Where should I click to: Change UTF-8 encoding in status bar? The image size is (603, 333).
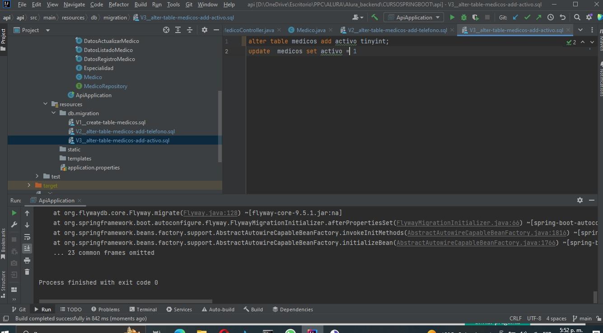534,319
